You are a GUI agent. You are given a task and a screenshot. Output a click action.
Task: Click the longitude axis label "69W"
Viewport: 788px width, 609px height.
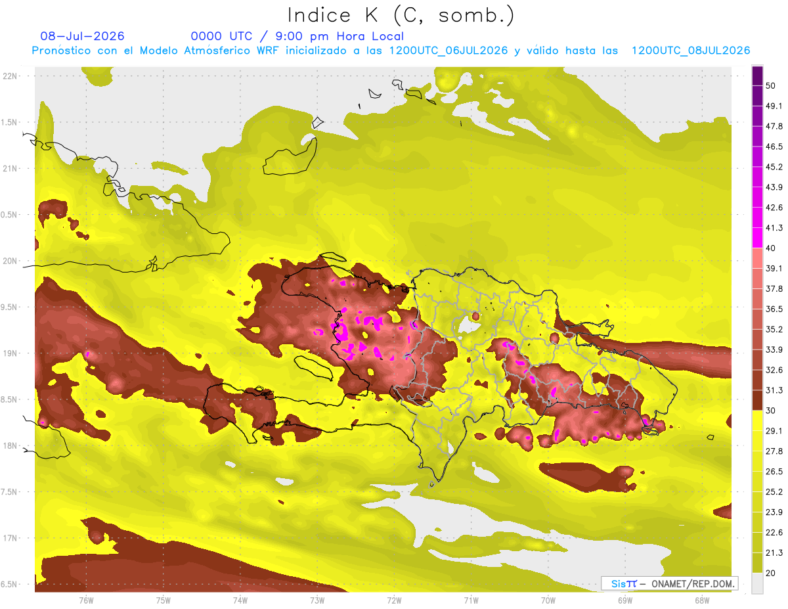(624, 600)
